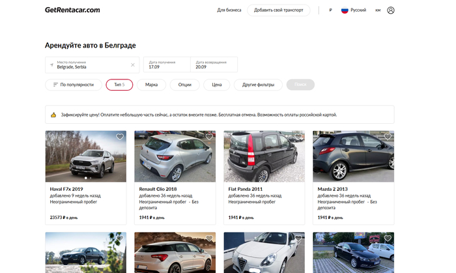Go to GetRentacar.com home via logo
This screenshot has width=456, height=273.
click(x=72, y=10)
